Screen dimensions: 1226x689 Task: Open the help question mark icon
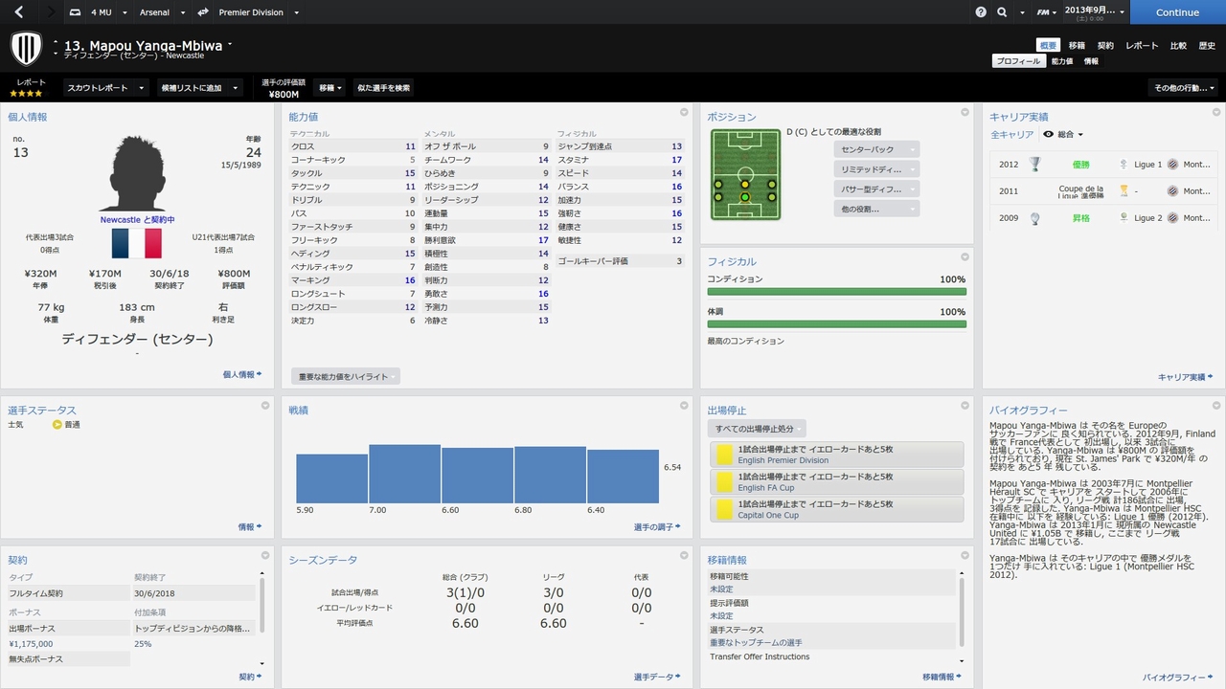click(x=981, y=12)
